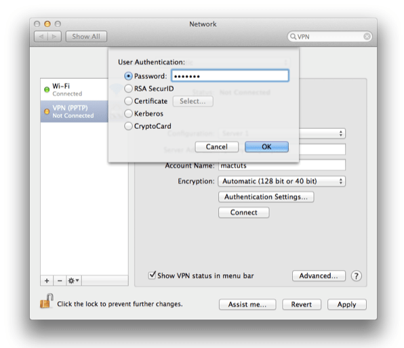Click the lock icon to prevent changes
The image size is (404, 348).
point(46,301)
